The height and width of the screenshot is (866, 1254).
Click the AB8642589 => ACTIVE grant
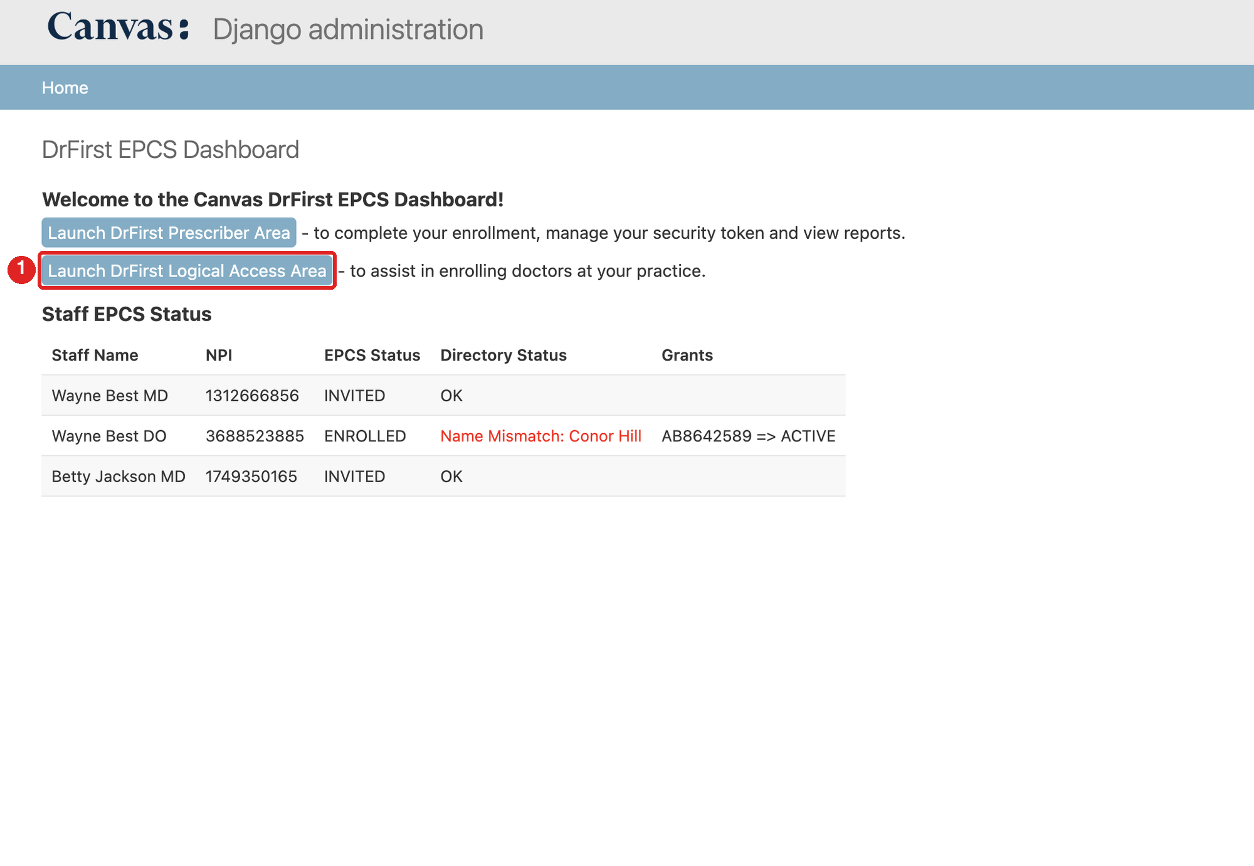pos(748,436)
